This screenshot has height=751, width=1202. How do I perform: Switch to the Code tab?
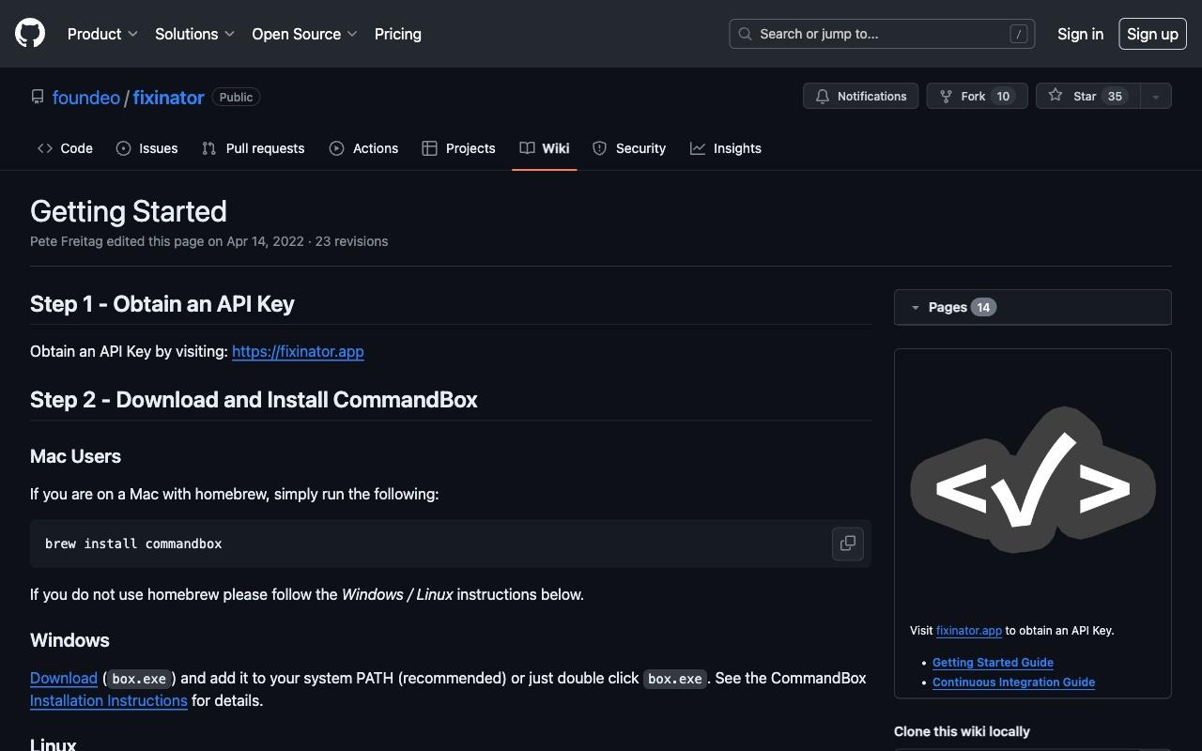point(65,148)
